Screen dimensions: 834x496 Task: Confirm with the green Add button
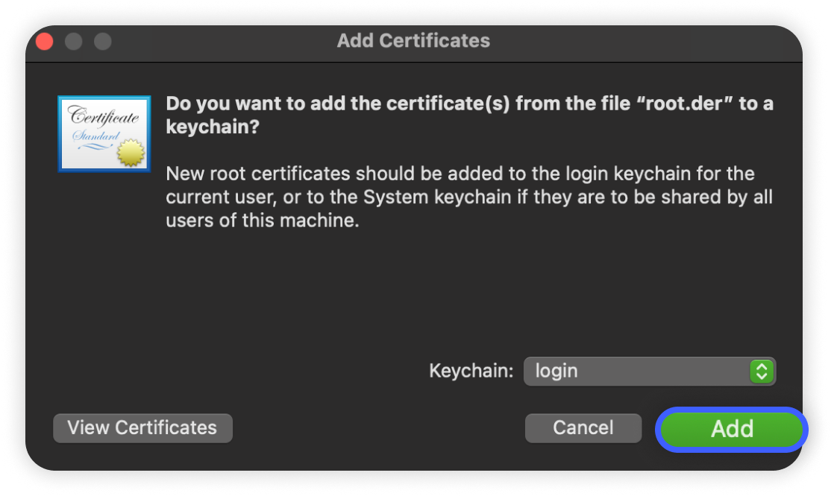[731, 429]
